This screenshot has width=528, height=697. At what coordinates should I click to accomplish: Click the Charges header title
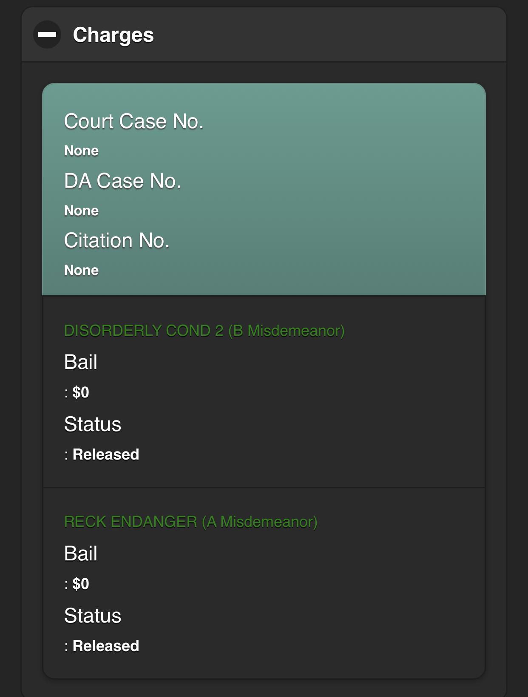click(113, 35)
